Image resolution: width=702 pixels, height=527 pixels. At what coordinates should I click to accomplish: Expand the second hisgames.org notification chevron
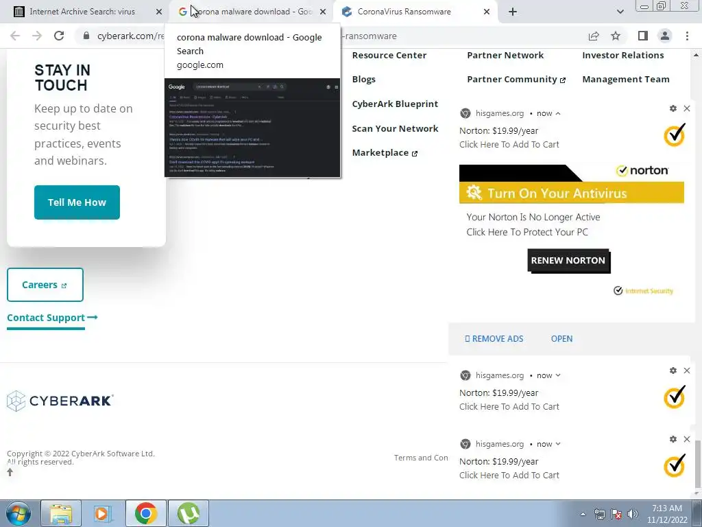tap(558, 375)
